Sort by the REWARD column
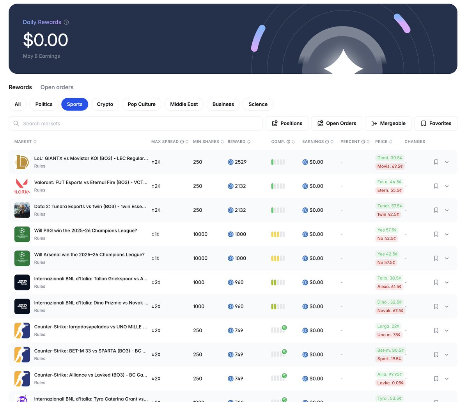Screen dimensions: 468x402 point(239,142)
